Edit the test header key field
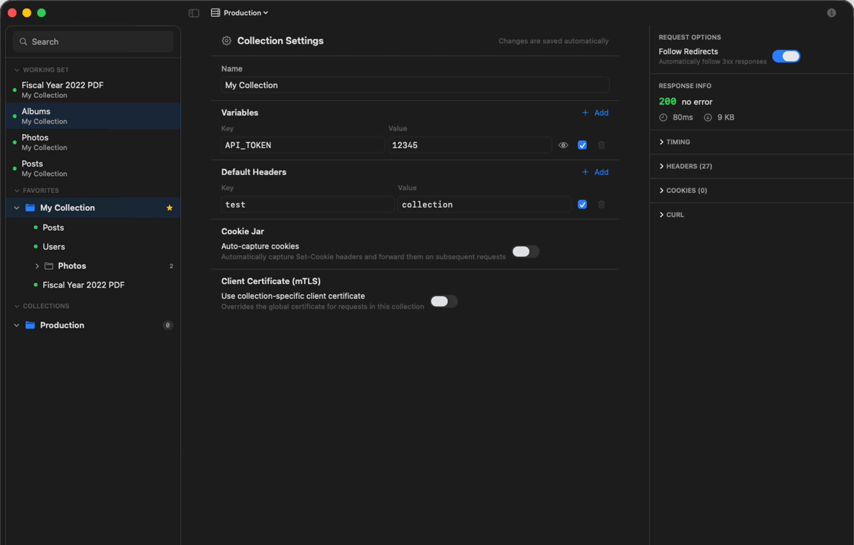Image resolution: width=854 pixels, height=545 pixels. pyautogui.click(x=308, y=205)
